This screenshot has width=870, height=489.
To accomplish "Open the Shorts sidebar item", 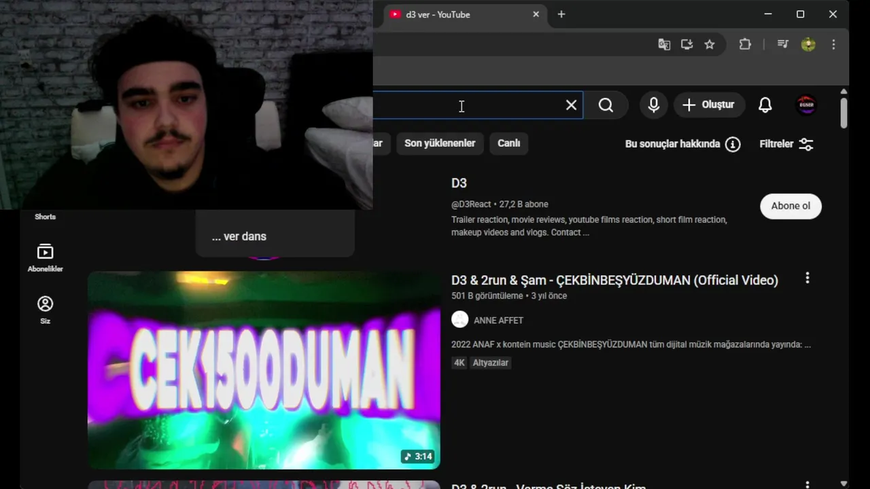I will (x=45, y=217).
